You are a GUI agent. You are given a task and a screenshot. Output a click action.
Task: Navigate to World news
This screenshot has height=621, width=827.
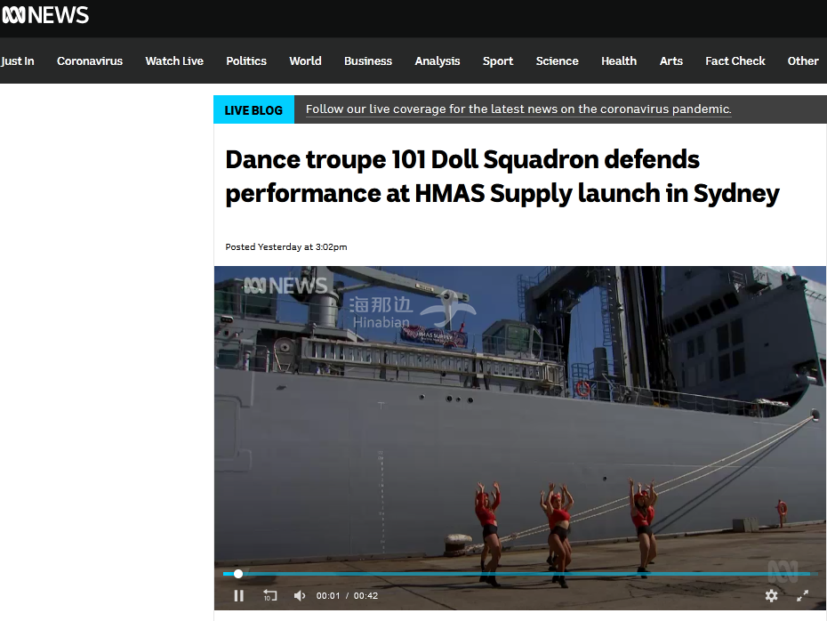coord(305,60)
